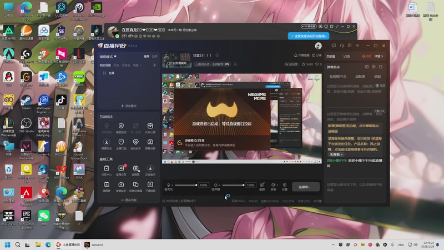Image resolution: width=444 pixels, height=250 pixels.
Task: Expand 常规模式 mode dropdown
Action: pyautogui.click(x=108, y=57)
